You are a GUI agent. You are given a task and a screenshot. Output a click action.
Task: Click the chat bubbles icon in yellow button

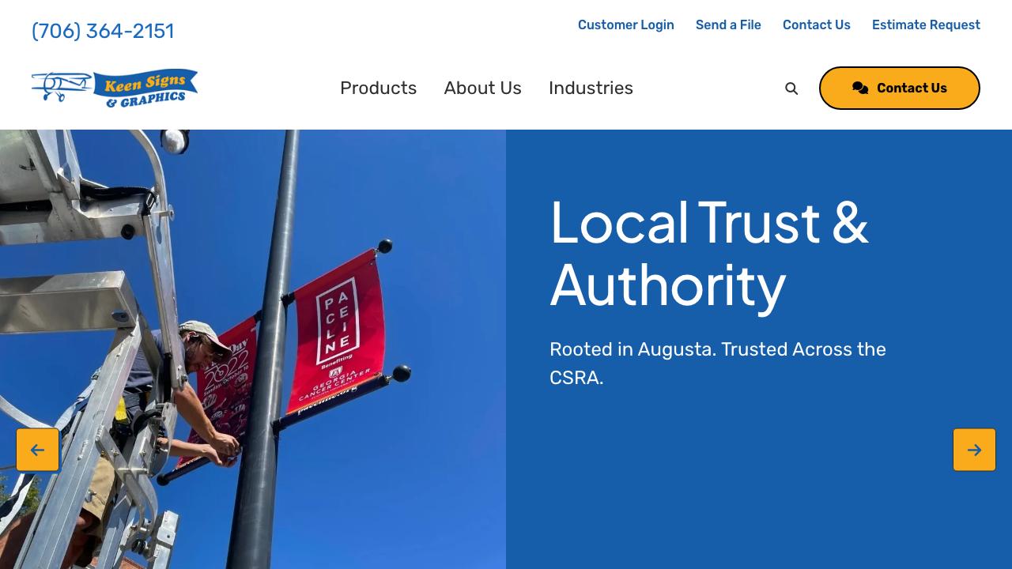click(860, 89)
